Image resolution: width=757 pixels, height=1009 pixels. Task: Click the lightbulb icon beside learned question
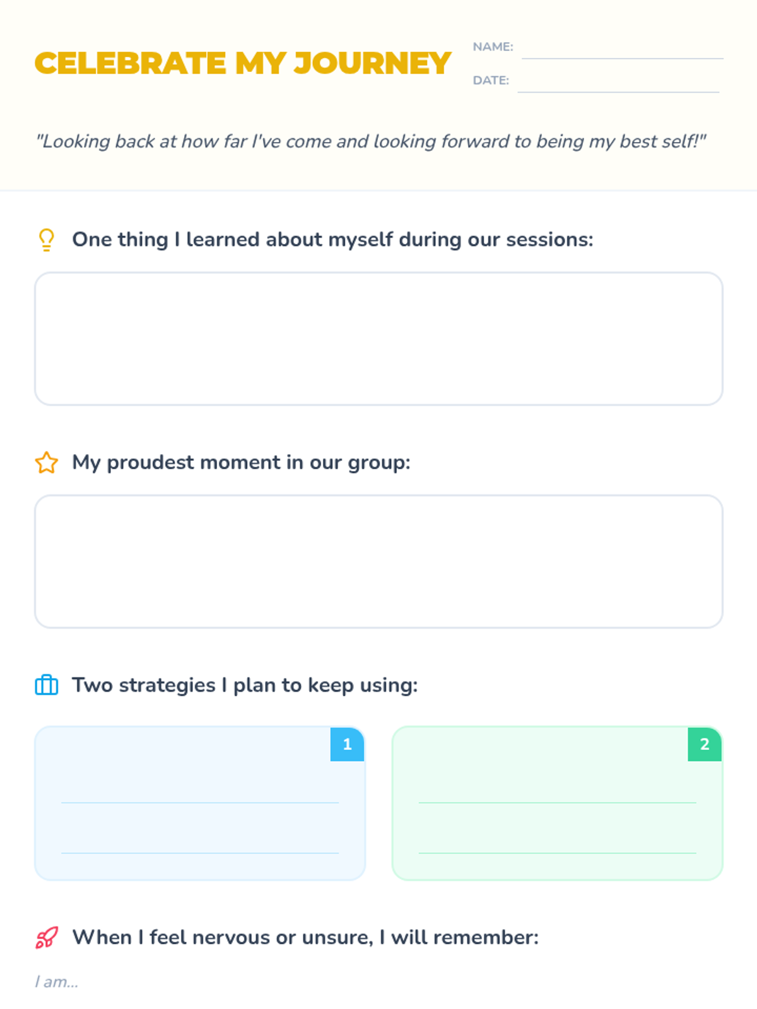(x=46, y=240)
